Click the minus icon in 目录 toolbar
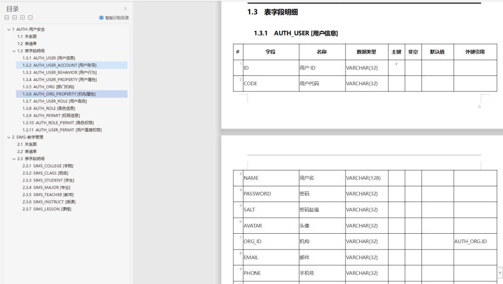The width and height of the screenshot is (503, 284). tap(30, 18)
